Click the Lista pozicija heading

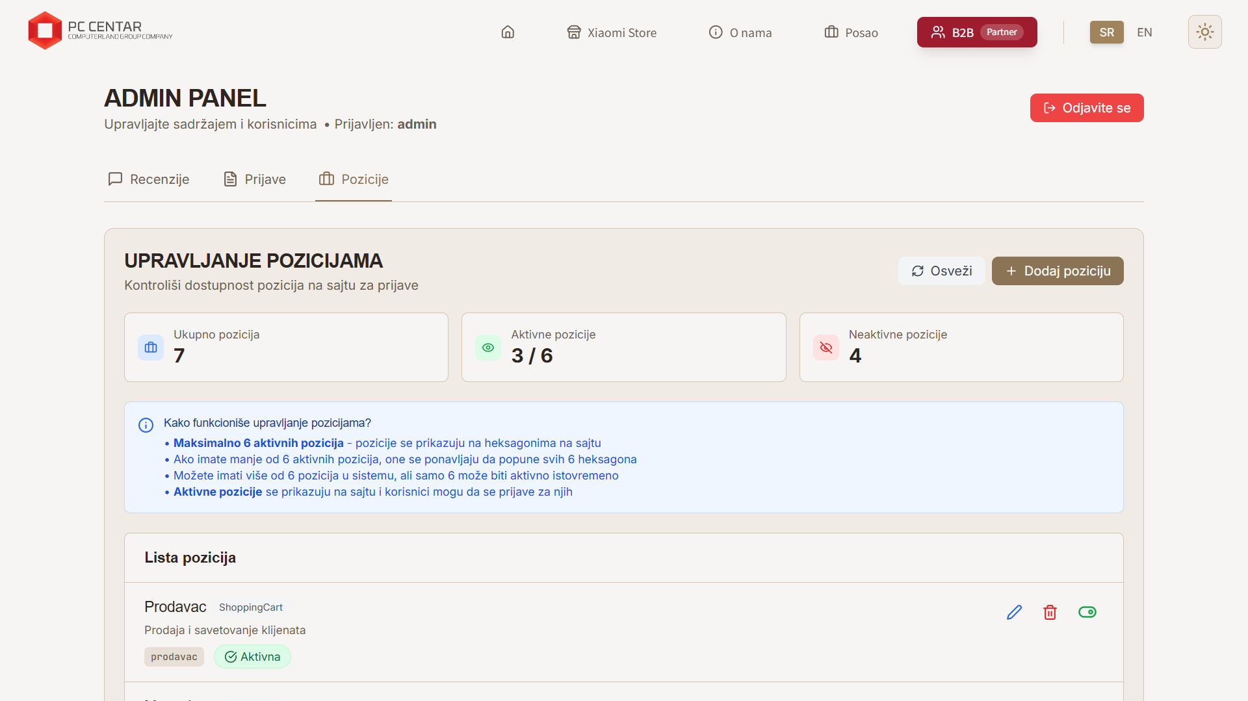[190, 557]
